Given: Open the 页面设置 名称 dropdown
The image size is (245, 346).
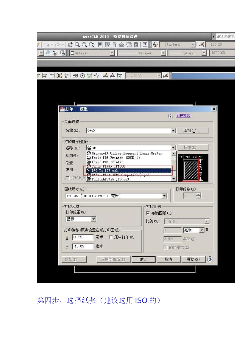Looking at the screenshot, I should [x=174, y=131].
